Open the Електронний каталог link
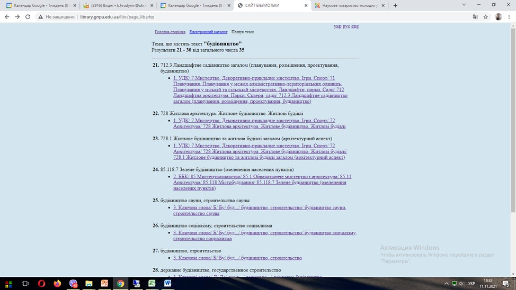Screen dimensions: 516x290 point(208,32)
